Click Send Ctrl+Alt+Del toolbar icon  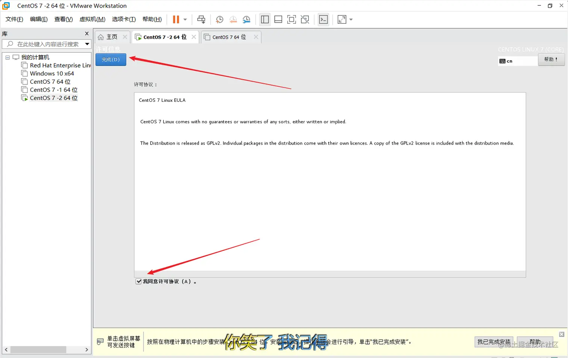pos(201,20)
